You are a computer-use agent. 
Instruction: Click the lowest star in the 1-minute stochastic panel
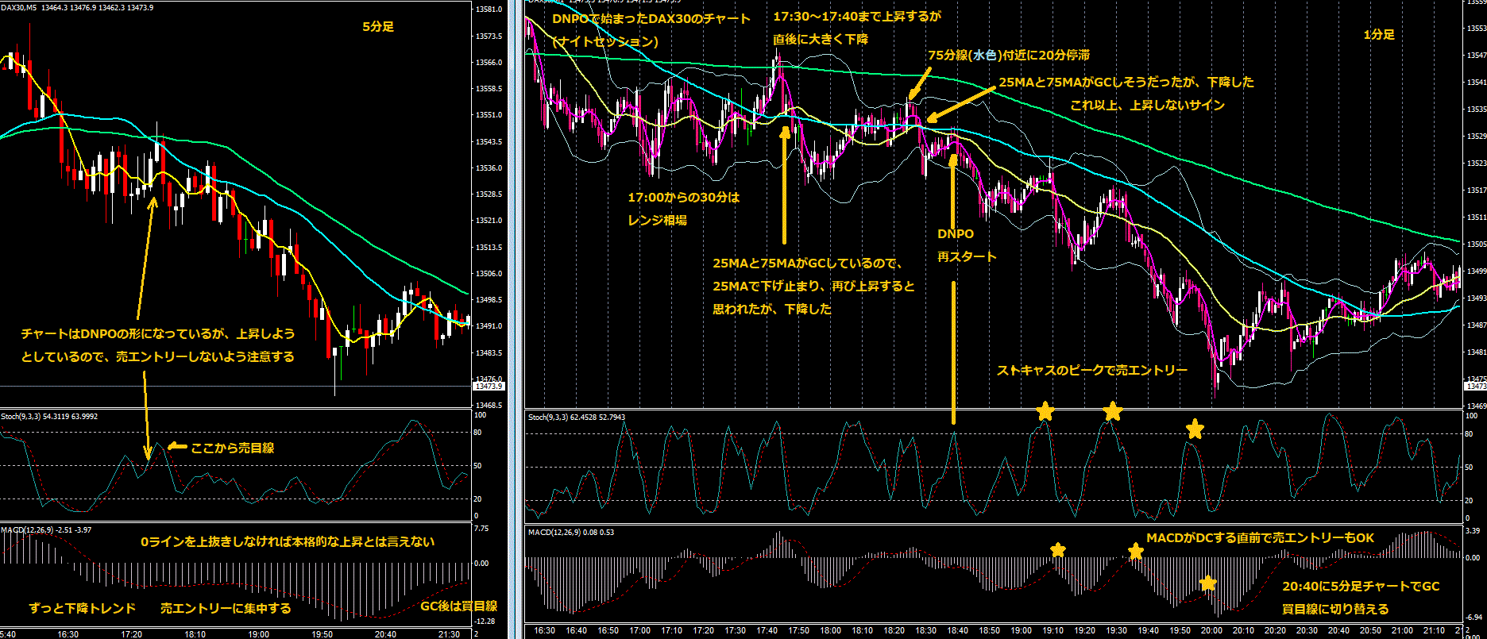pos(1195,429)
